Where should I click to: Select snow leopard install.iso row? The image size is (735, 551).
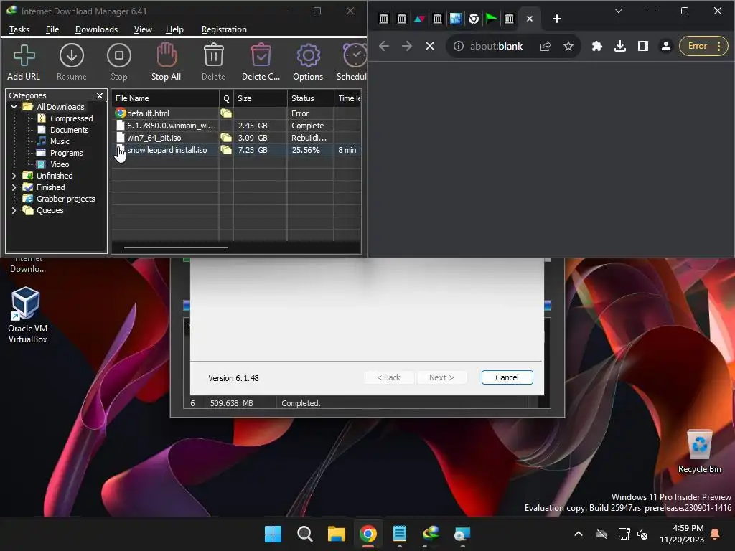[236, 150]
